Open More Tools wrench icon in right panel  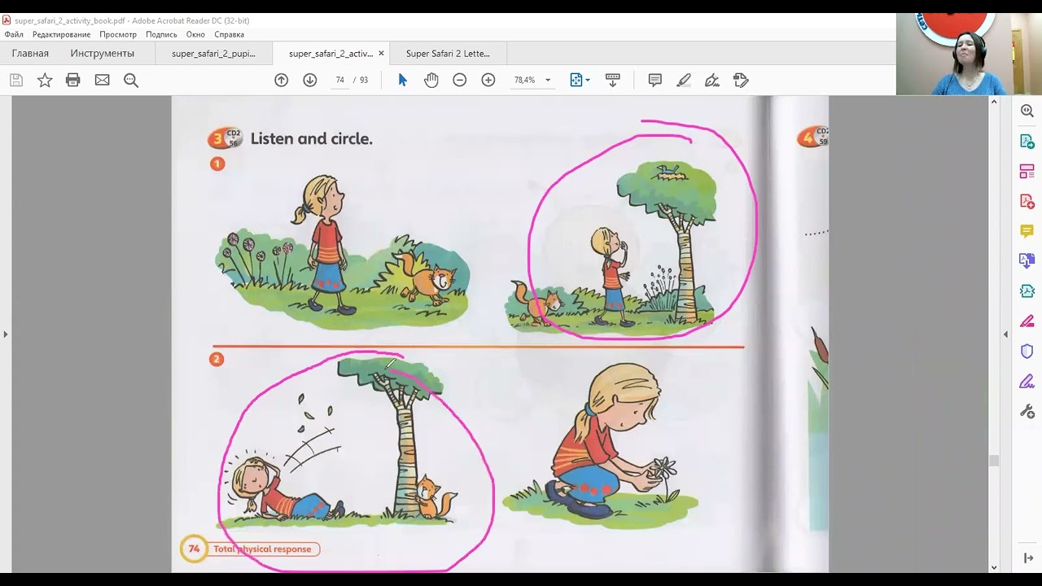(x=1027, y=412)
